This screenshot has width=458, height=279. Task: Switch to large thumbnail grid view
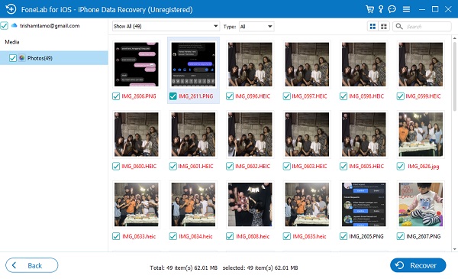[373, 27]
